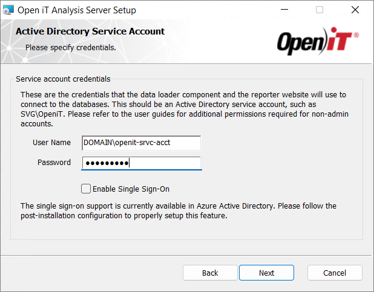Click the credentials description paragraph

pyautogui.click(x=185, y=109)
